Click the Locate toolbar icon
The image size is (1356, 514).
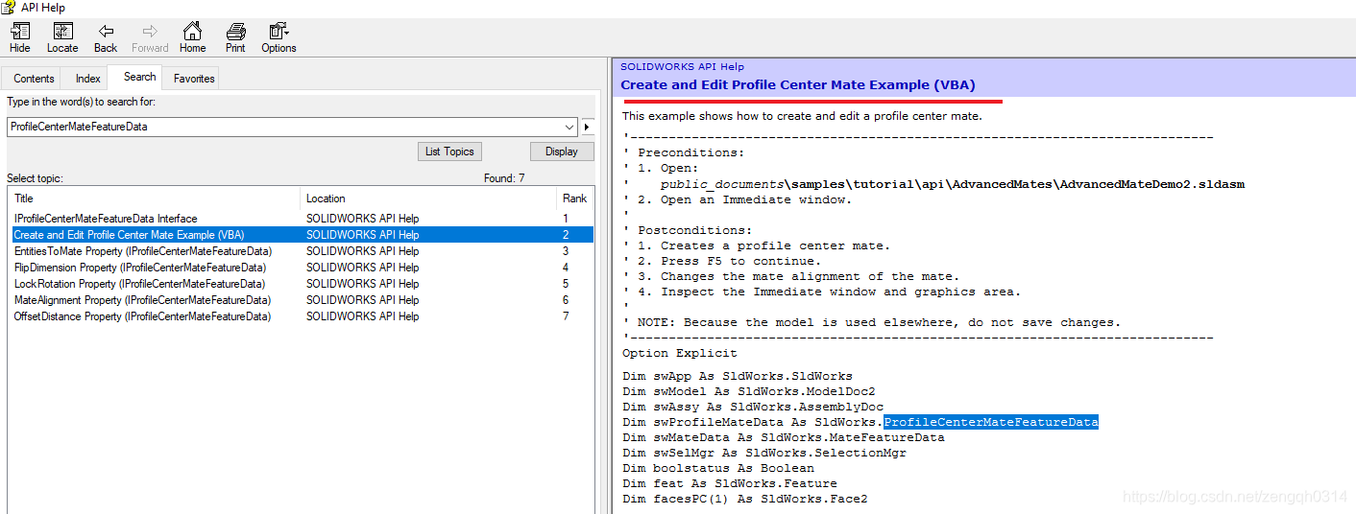click(x=62, y=37)
